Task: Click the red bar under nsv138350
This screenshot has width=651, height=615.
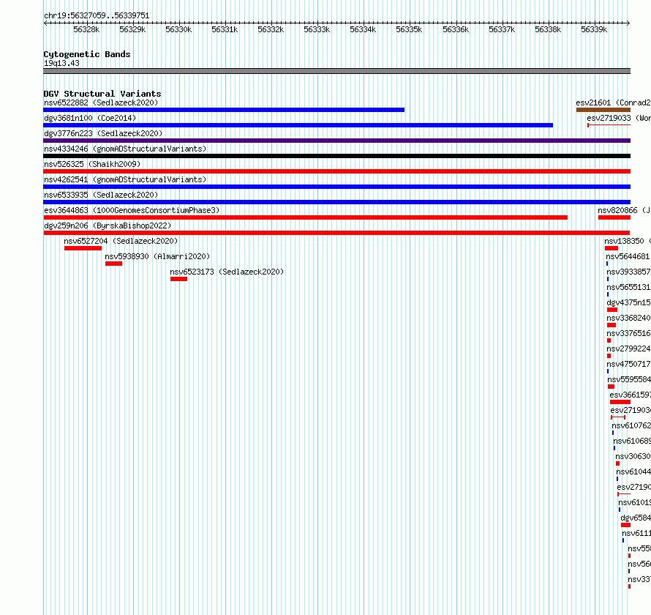Action: 612,248
